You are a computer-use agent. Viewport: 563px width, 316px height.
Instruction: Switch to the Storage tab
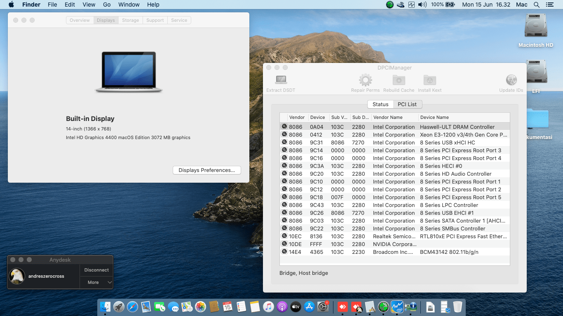click(131, 20)
